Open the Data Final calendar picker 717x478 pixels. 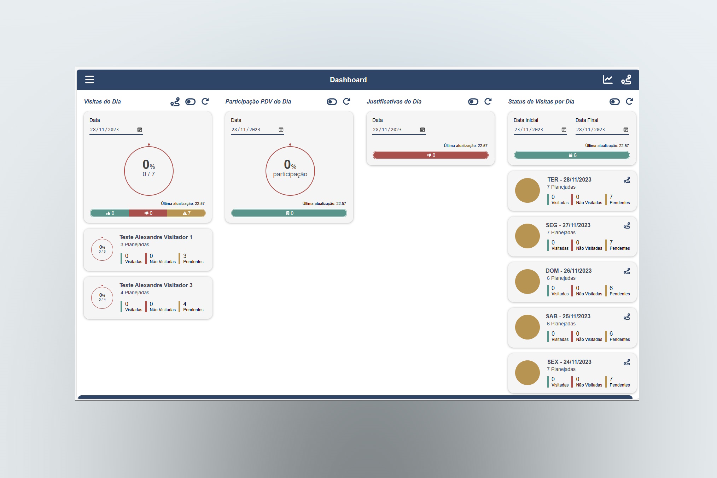click(x=626, y=130)
